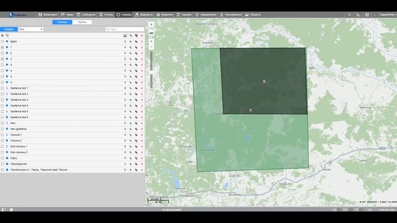Open the Все filter dropdown

pyautogui.click(x=31, y=29)
